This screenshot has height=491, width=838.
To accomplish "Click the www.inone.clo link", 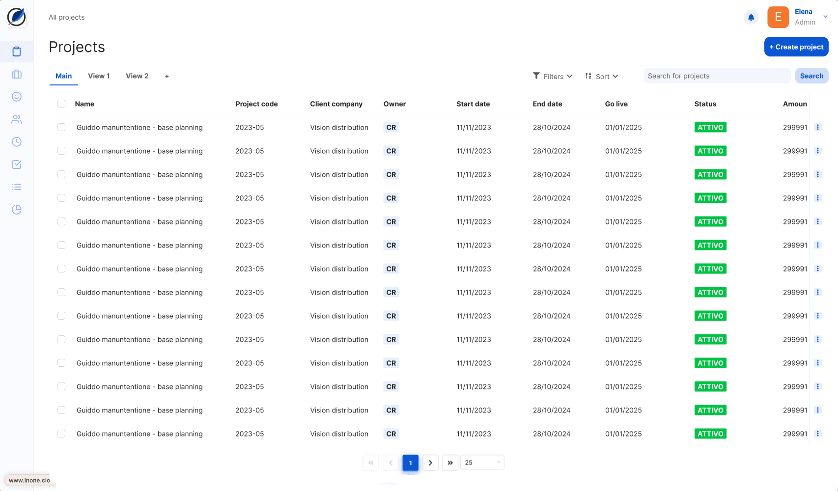I will pos(29,480).
